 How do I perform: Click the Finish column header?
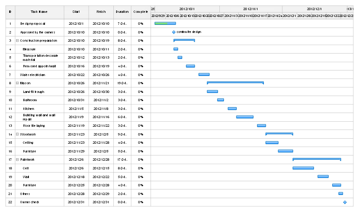(101, 11)
